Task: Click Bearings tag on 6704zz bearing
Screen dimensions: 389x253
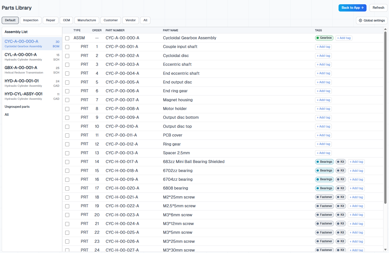Action: tap(324, 179)
